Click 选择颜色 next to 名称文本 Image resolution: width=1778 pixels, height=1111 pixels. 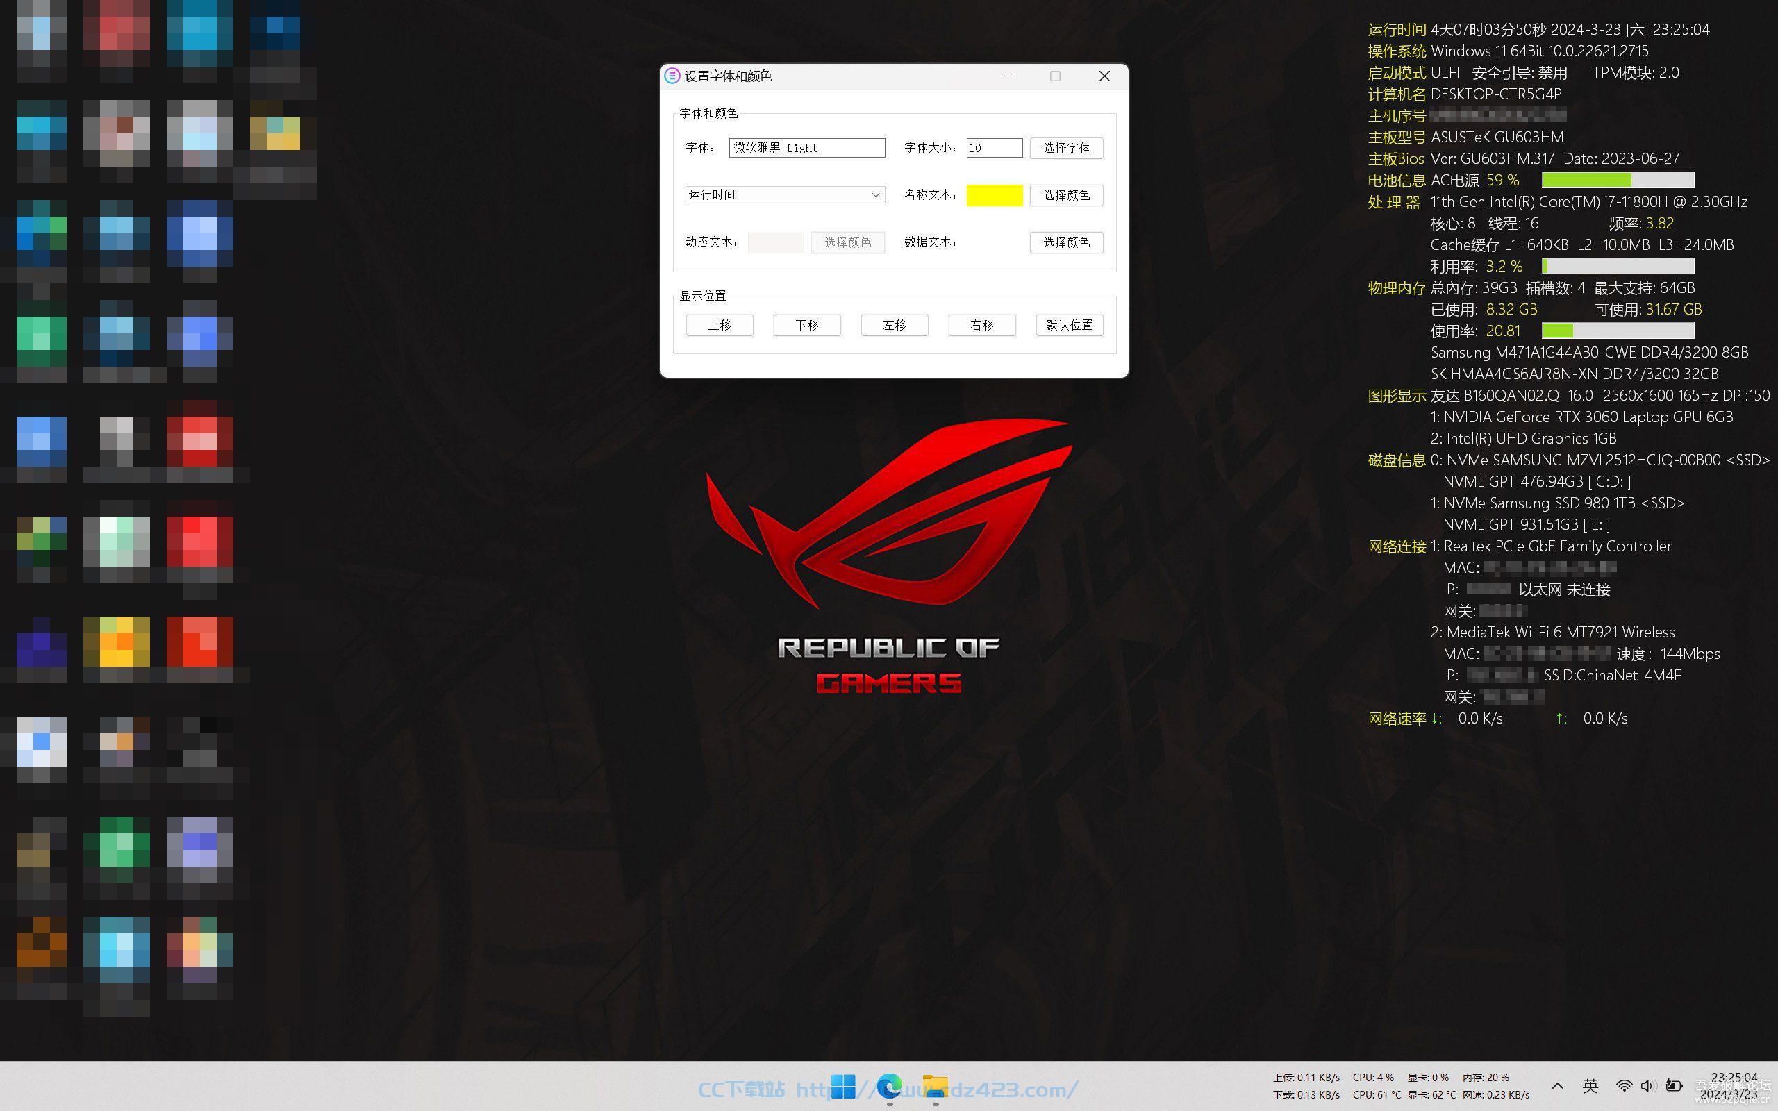point(1066,194)
